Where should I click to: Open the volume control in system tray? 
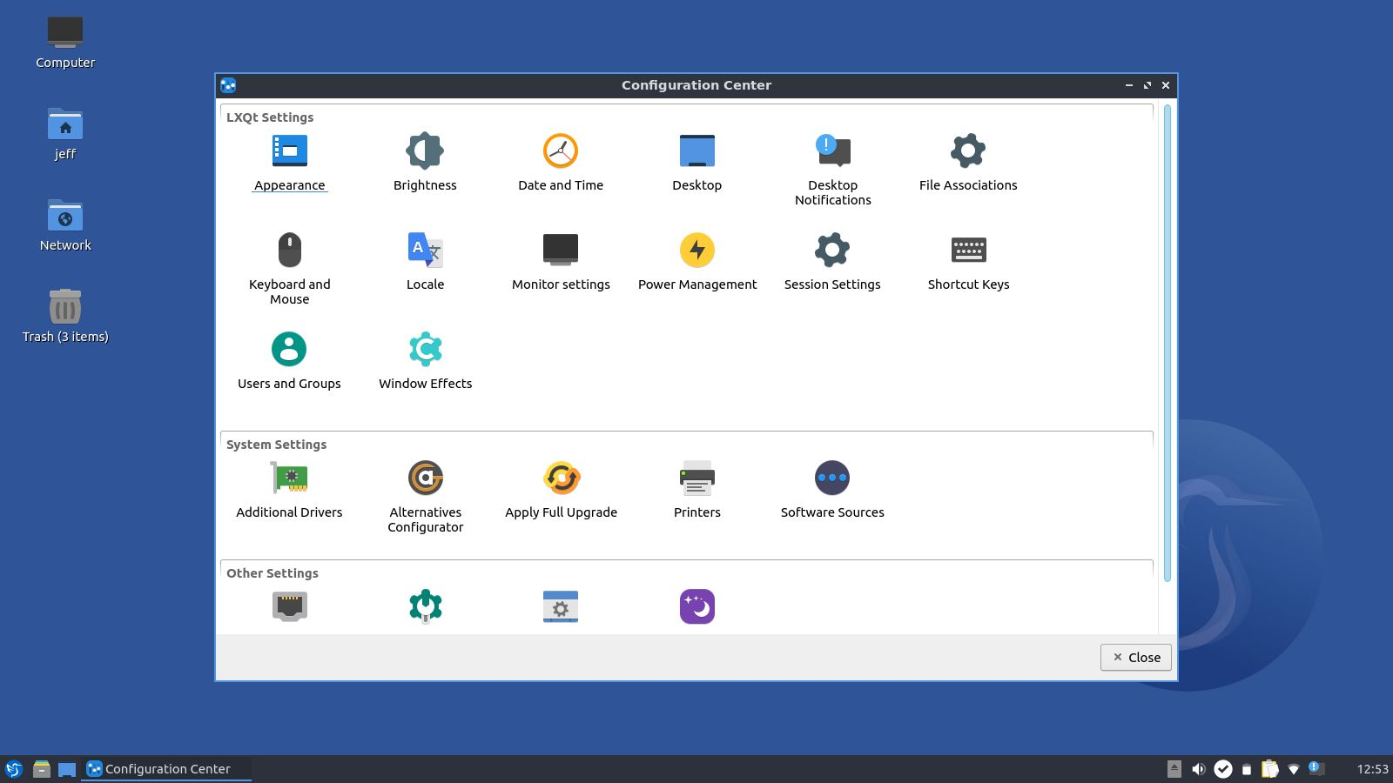(1199, 769)
